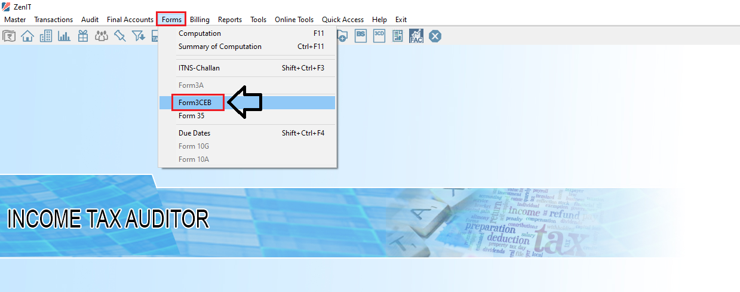This screenshot has width=740, height=292.
Task: Click the push pin icon
Action: coord(120,36)
